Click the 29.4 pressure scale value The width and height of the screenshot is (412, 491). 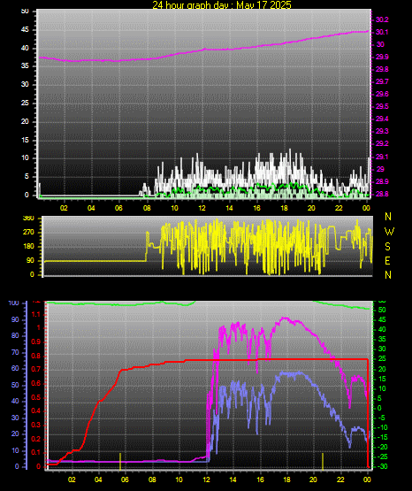click(382, 119)
